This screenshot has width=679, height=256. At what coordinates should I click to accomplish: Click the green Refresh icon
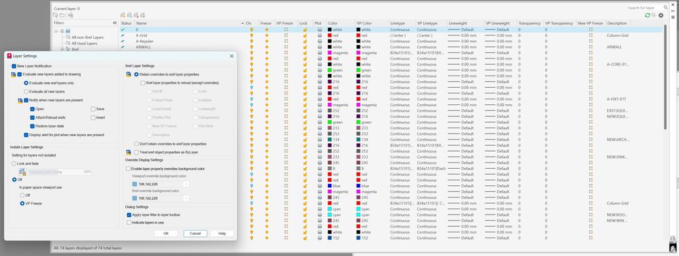pos(648,15)
